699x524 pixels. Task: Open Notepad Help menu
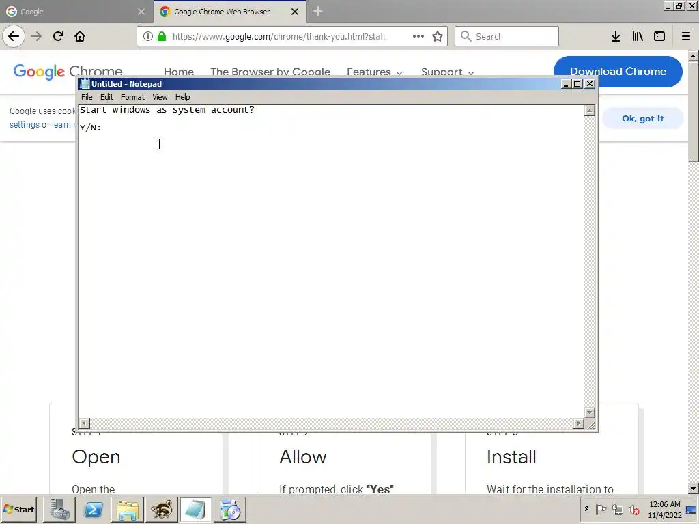(182, 97)
